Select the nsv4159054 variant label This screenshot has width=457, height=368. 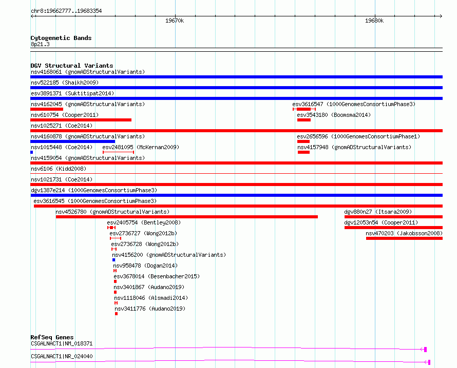click(x=88, y=158)
